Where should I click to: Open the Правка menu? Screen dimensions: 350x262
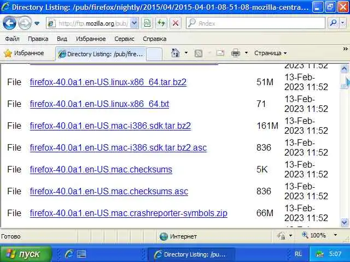38,39
